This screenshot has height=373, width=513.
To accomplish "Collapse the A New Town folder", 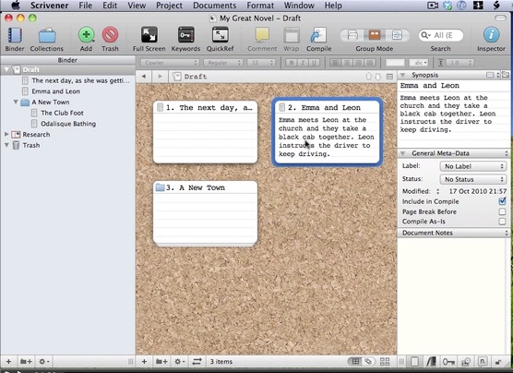I will [16, 102].
